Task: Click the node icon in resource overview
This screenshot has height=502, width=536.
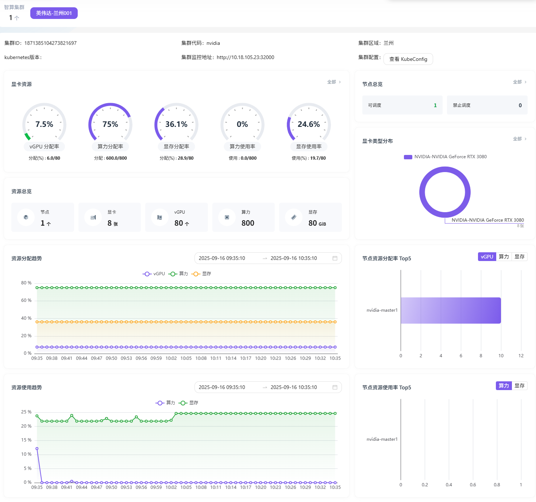Action: pyautogui.click(x=26, y=217)
